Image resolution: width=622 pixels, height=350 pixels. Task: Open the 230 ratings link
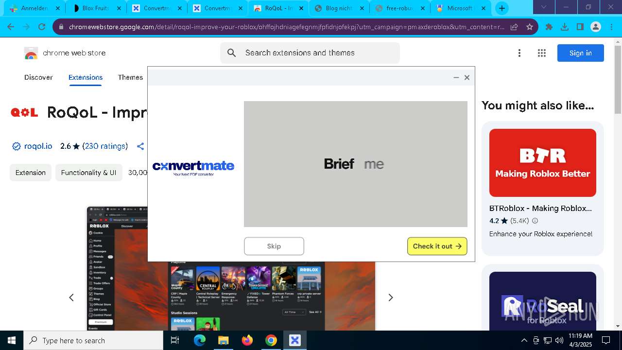click(105, 146)
